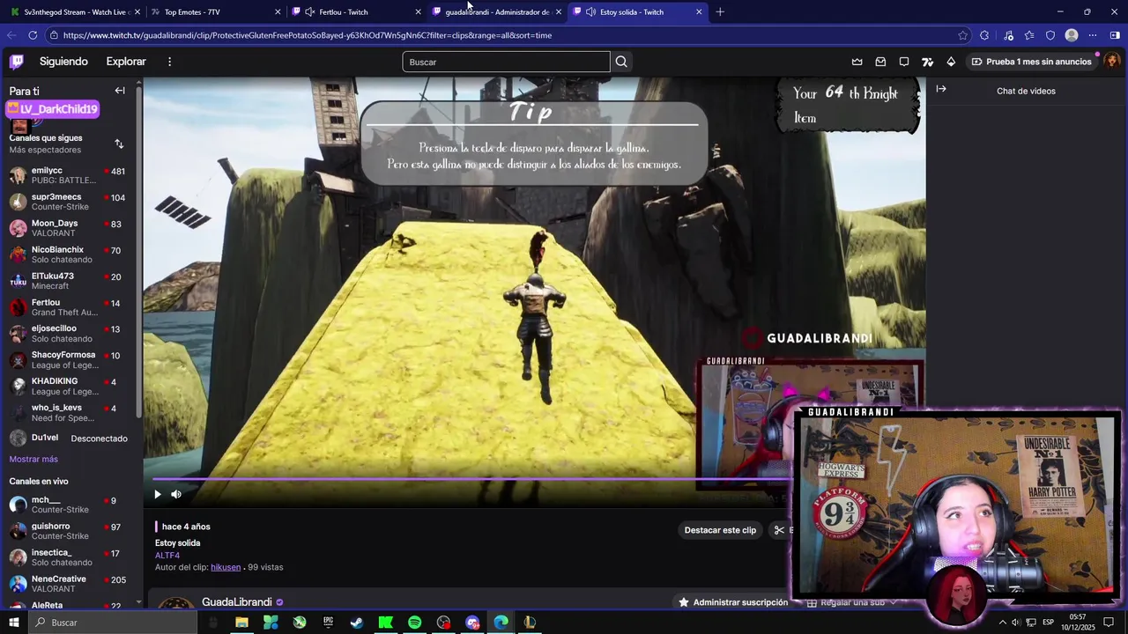Open offline Du1vel channel
The image size is (1128, 634).
tap(69, 439)
